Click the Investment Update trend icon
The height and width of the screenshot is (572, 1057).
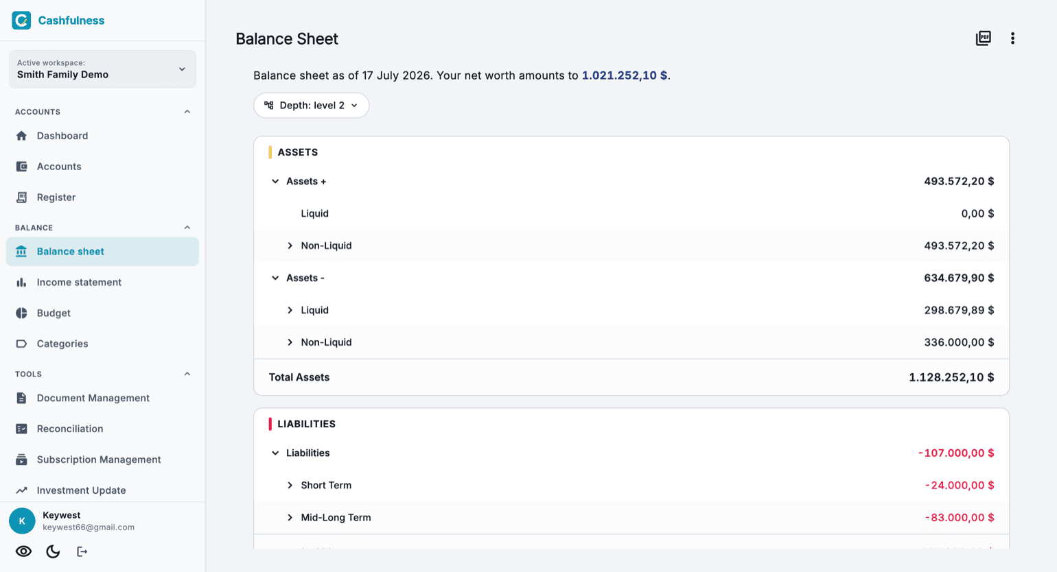(x=21, y=490)
